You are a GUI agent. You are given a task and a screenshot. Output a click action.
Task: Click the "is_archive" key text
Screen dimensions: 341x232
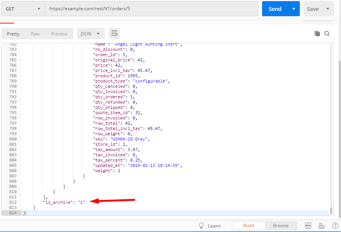[58, 202]
